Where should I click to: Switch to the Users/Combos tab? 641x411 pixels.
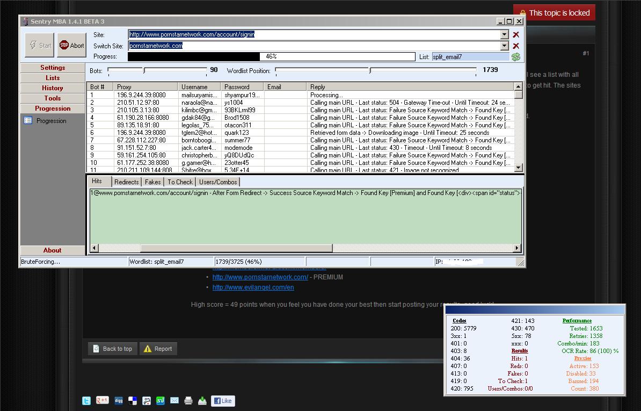point(218,182)
